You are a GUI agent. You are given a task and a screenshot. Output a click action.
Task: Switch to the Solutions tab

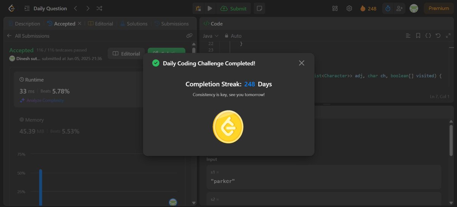coord(134,24)
